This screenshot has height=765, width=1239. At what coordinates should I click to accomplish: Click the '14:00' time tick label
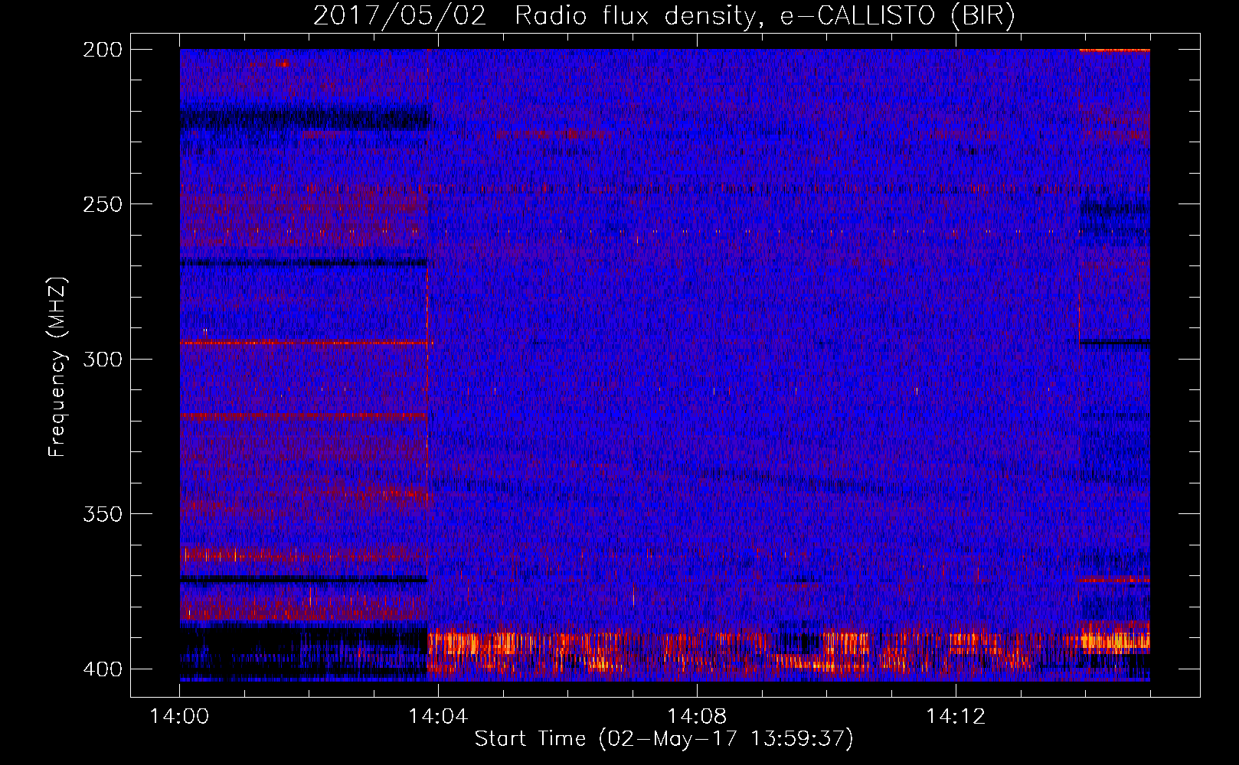click(179, 717)
